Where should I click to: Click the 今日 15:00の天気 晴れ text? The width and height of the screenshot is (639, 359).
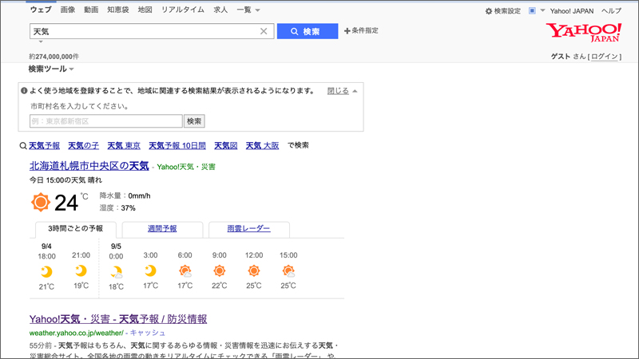click(65, 180)
